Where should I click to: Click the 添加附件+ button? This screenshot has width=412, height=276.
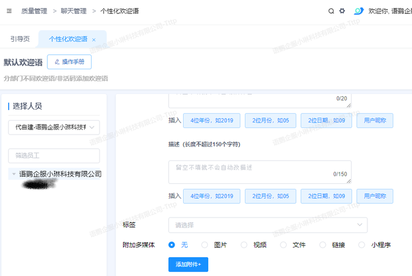coord(188,265)
